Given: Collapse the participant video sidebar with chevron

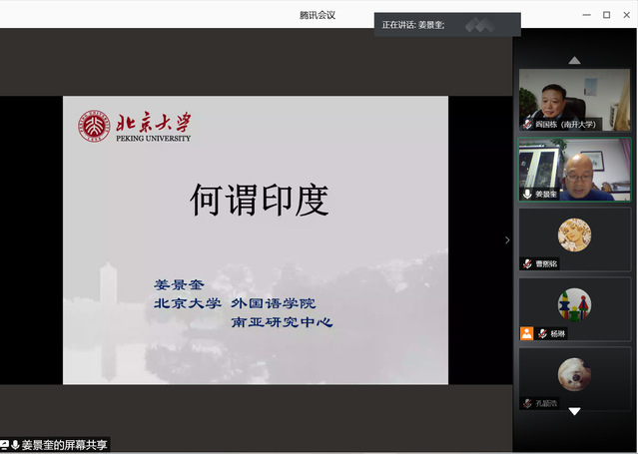Looking at the screenshot, I should click(506, 240).
